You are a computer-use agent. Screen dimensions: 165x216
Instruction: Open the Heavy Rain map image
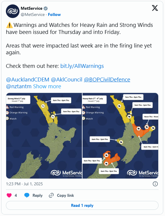(x=120, y=136)
